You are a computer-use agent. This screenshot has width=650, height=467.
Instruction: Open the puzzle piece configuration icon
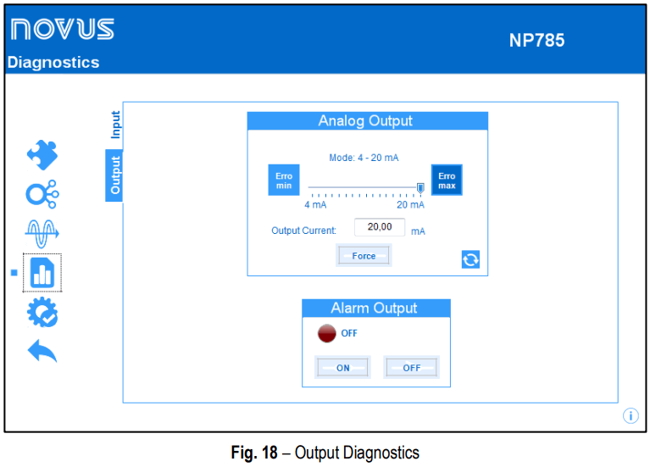42,155
